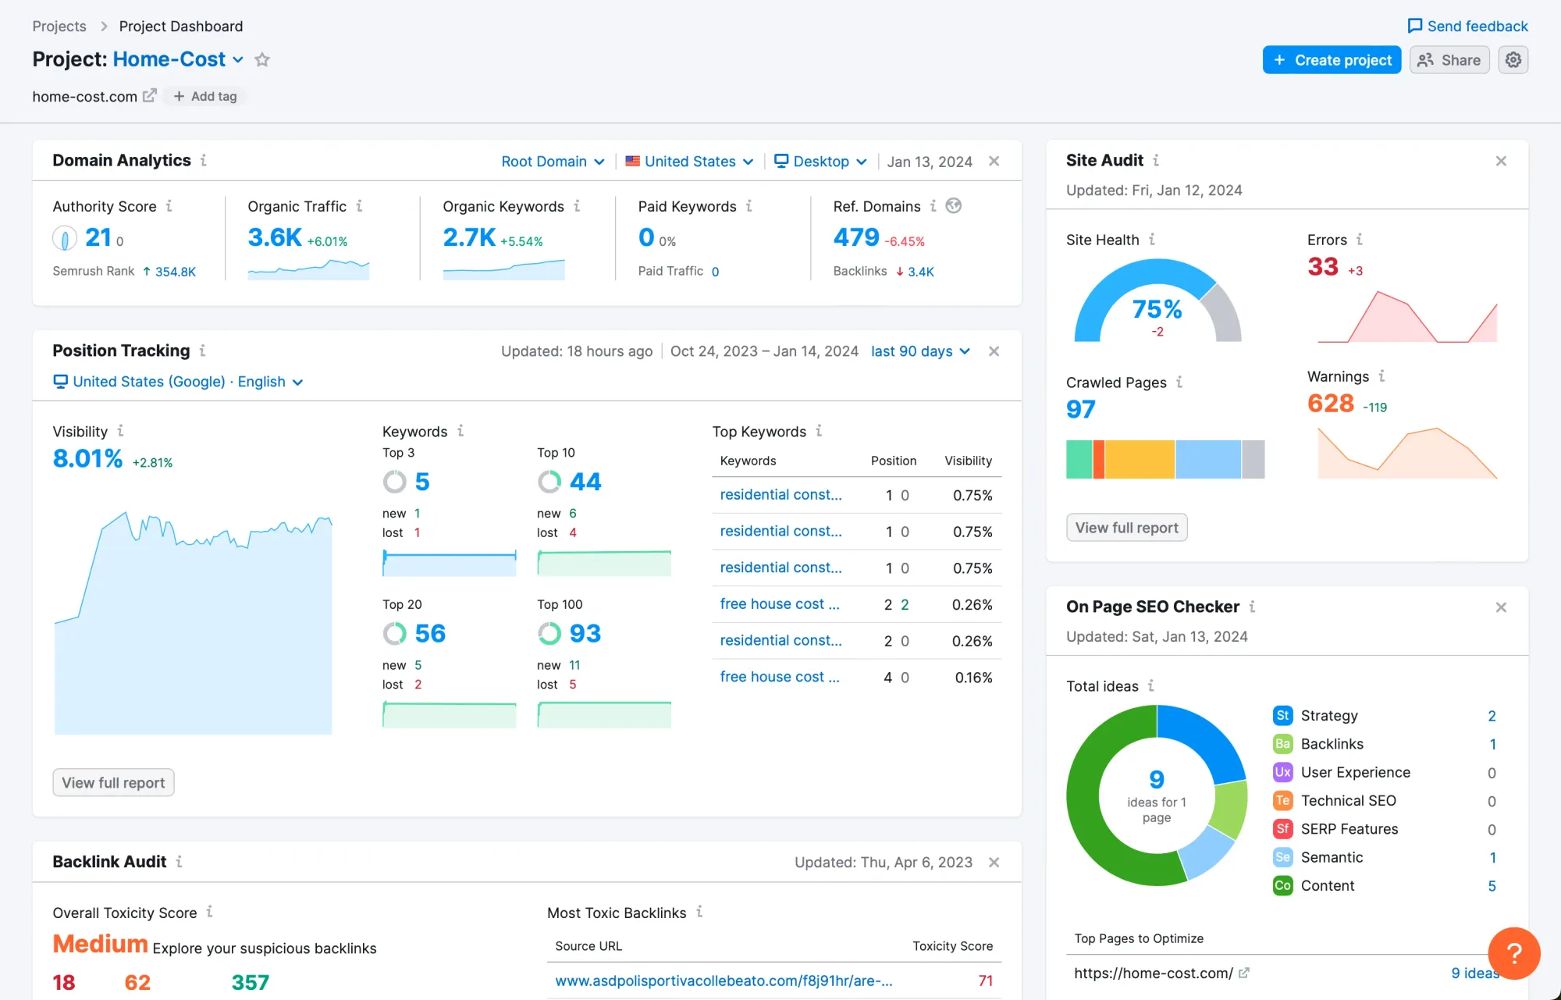Click the Content ideas count 5

[x=1492, y=886]
